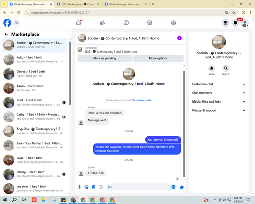Open Garrett - 1 bed 1 bath chat
Screen dimensions: 255x204
(34, 74)
